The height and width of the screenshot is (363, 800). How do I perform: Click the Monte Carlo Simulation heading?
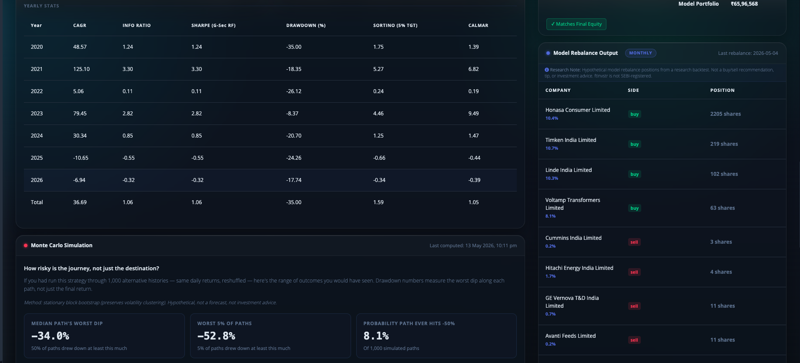click(62, 245)
